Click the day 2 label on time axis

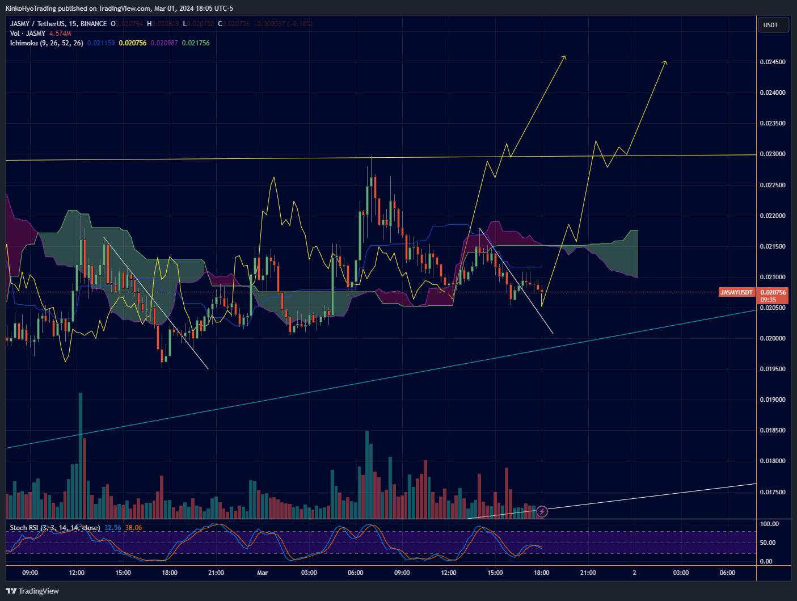point(634,573)
